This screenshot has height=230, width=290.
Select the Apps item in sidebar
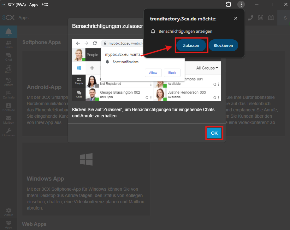pyautogui.click(x=9, y=224)
